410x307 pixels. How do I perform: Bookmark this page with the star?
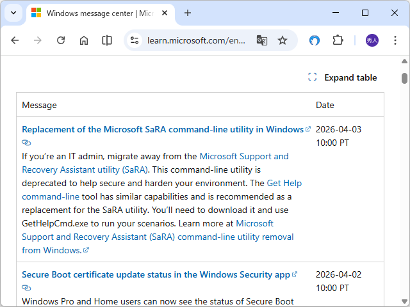[283, 40]
